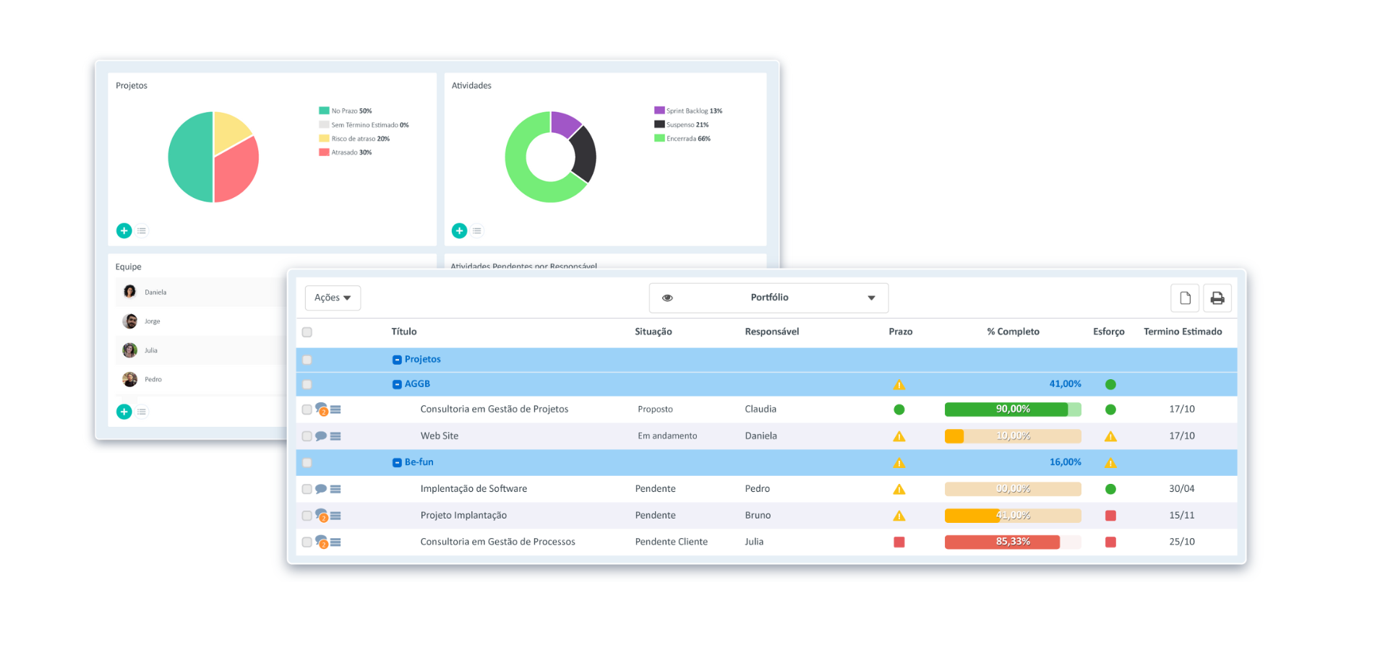Check the Be-fun row checkbox

click(307, 462)
